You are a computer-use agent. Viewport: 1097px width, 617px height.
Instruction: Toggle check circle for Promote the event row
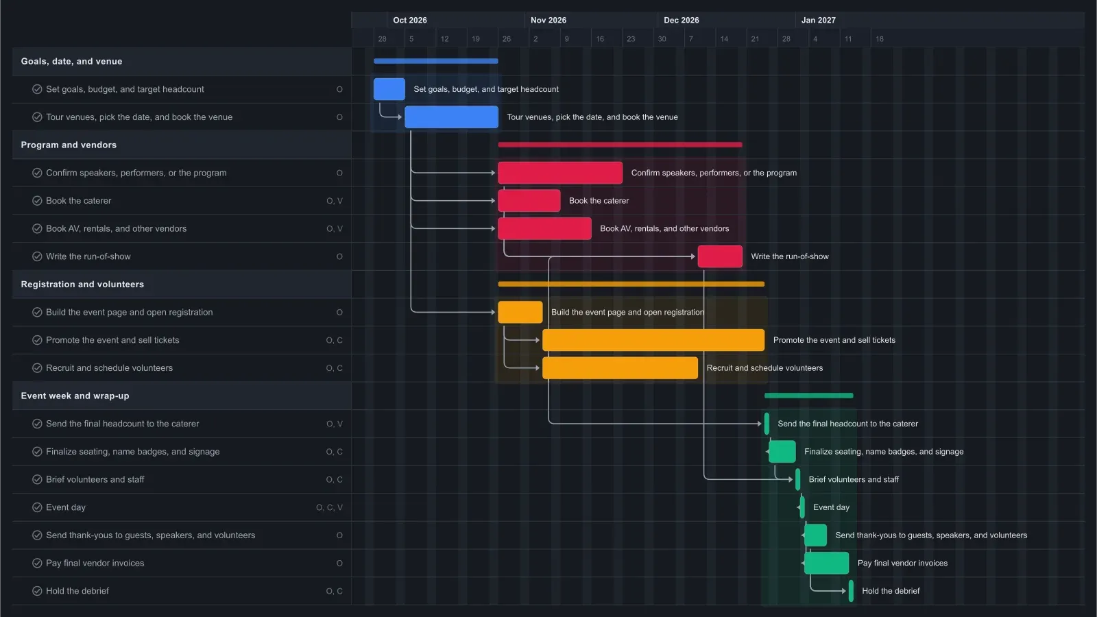pos(37,340)
